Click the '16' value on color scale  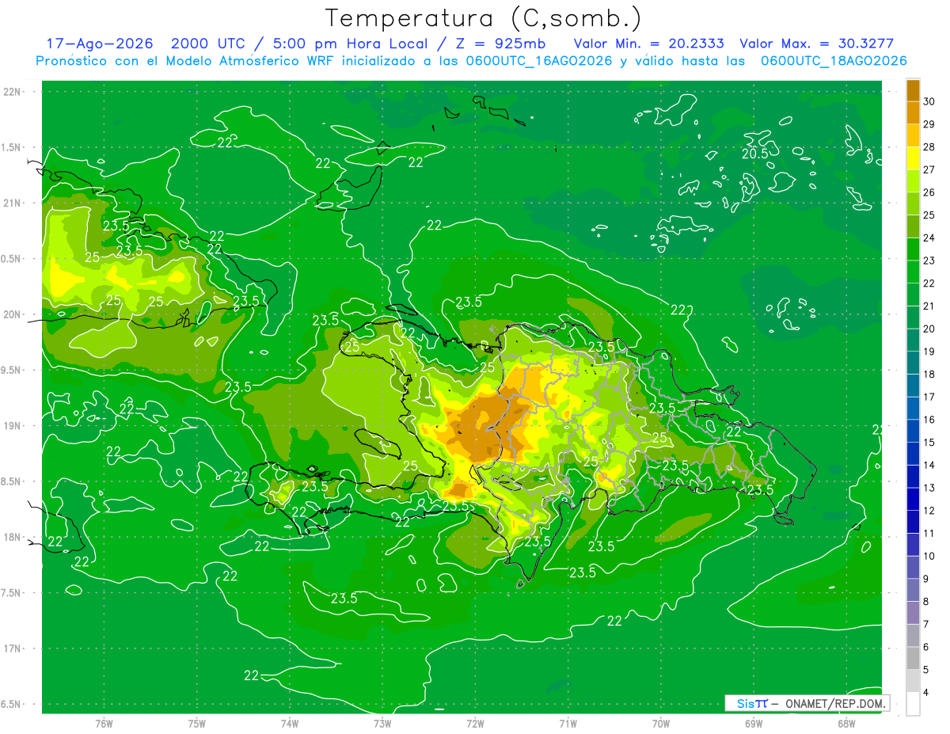tap(929, 420)
